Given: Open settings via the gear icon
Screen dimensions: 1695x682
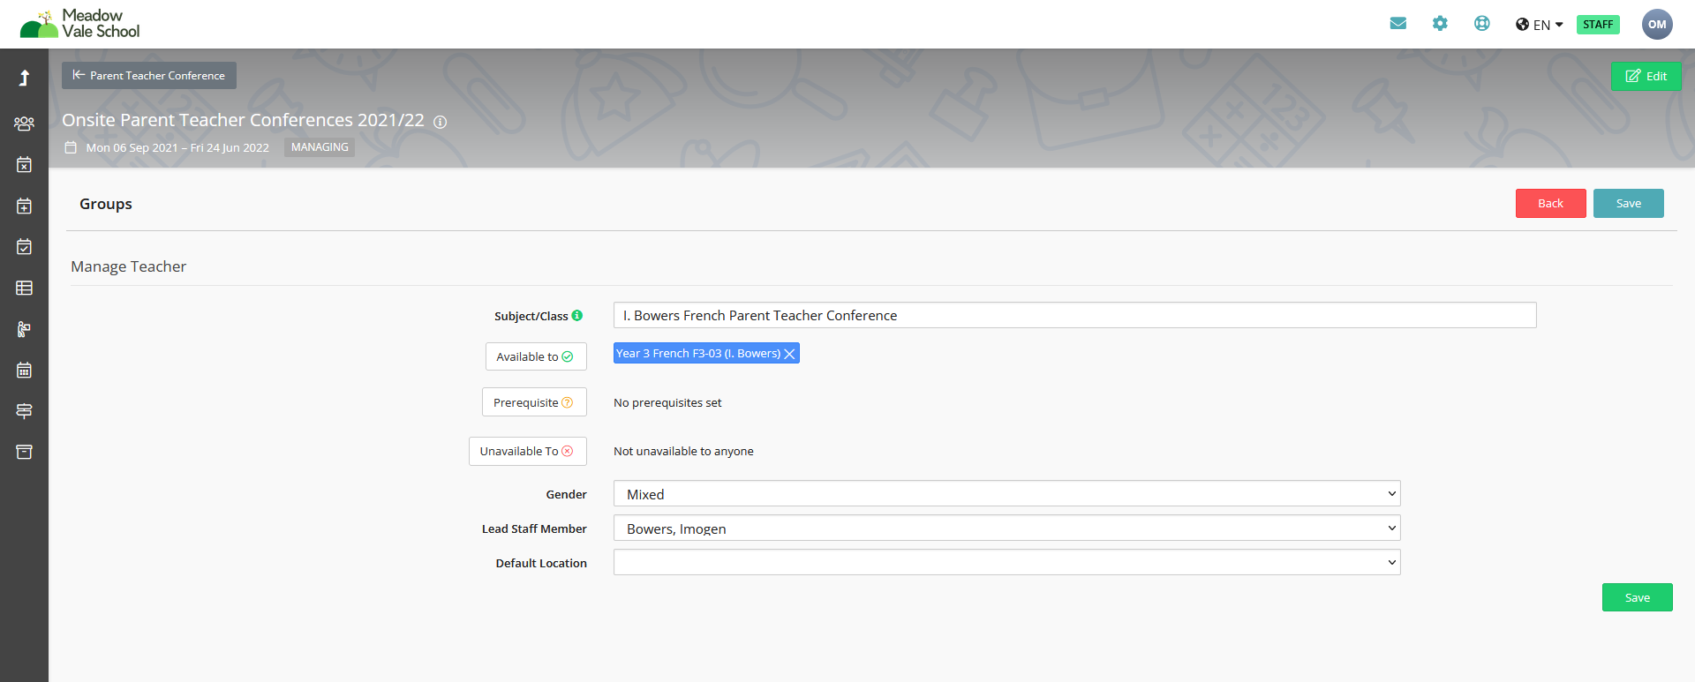Looking at the screenshot, I should [1440, 24].
